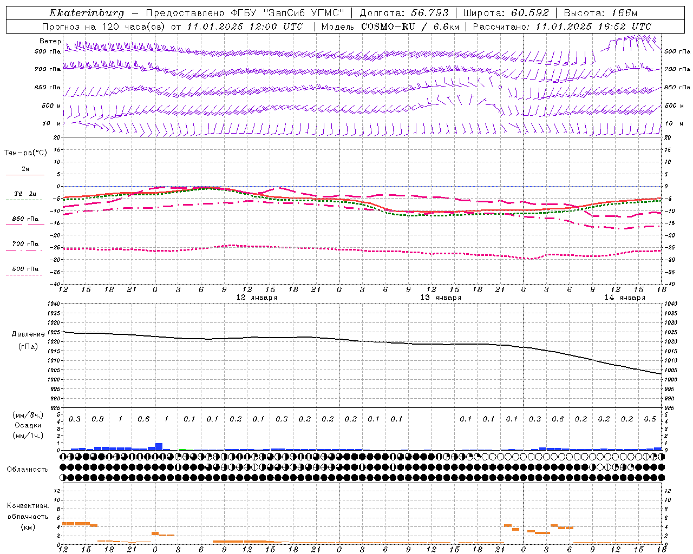693x554 pixels.
Task: Click the 'Рассчитано: 11.01.2025 16:52 UTC' timestamp
Action: [x=562, y=27]
